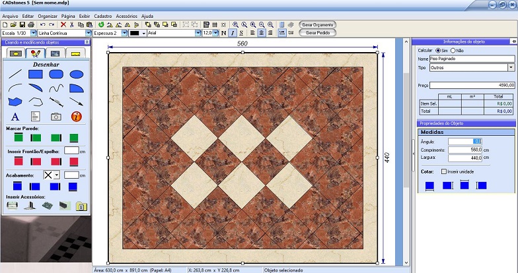
Task: Open the Cadastro menu
Action: coord(103,16)
